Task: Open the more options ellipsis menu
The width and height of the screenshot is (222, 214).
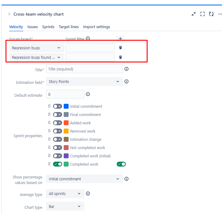Action: [x=220, y=14]
